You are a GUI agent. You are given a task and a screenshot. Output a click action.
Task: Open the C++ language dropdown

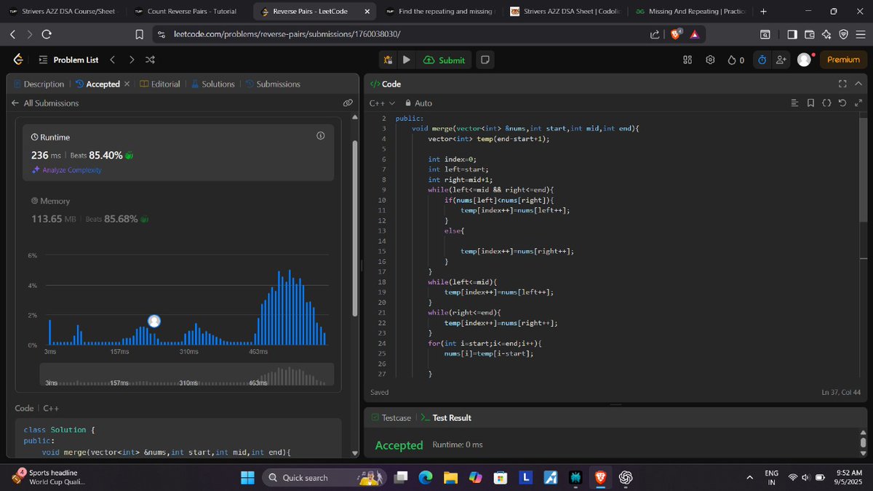coord(382,103)
